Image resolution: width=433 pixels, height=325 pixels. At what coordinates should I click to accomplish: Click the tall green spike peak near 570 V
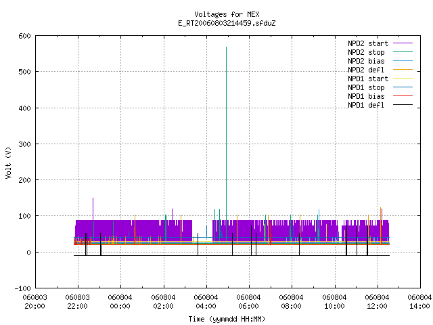tap(227, 47)
